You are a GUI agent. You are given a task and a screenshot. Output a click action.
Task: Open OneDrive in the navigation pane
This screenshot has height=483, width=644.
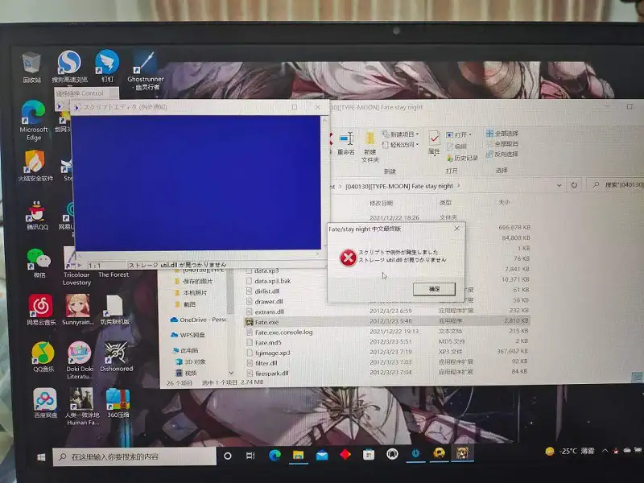tap(198, 320)
